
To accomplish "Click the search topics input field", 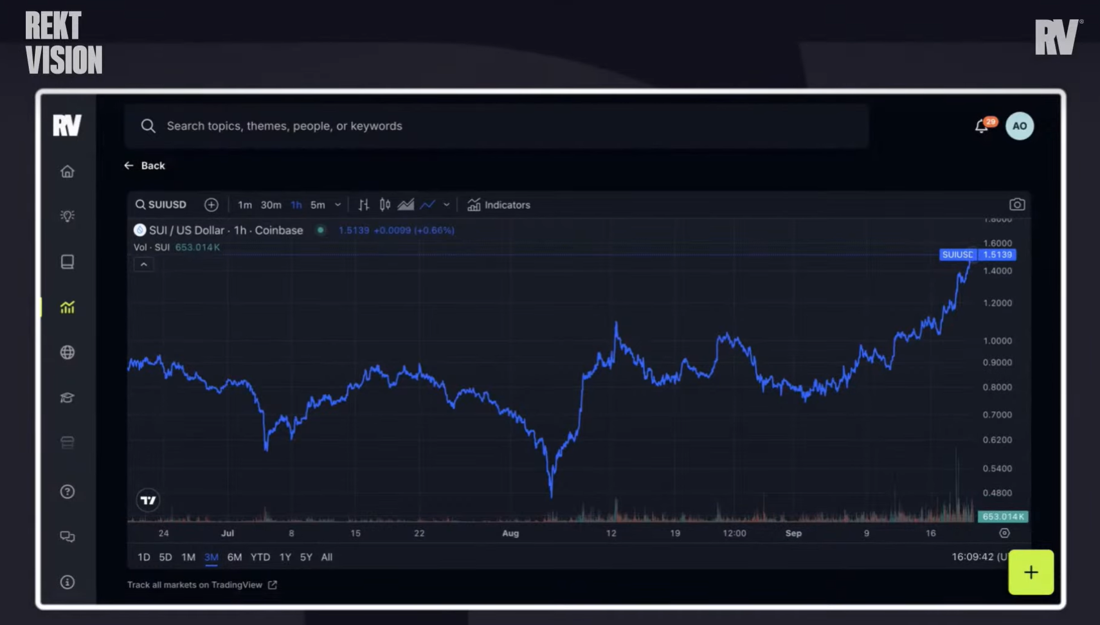I will point(495,126).
